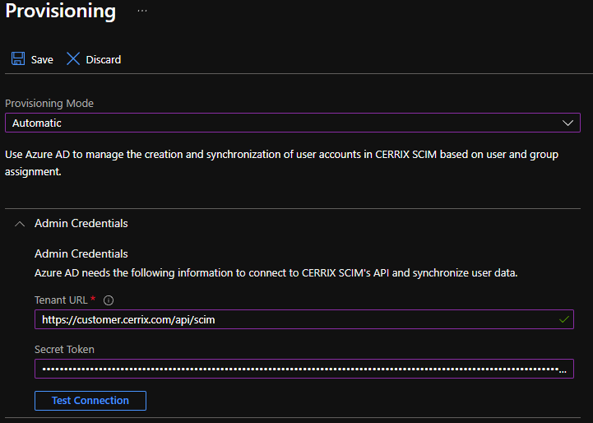Collapse the Admin Credentials section chevron
Viewport: 593px width, 423px height.
tap(20, 224)
